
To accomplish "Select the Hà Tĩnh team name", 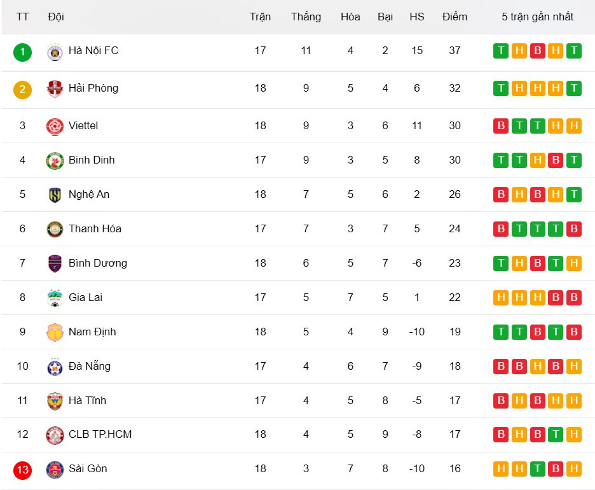I will click(87, 400).
